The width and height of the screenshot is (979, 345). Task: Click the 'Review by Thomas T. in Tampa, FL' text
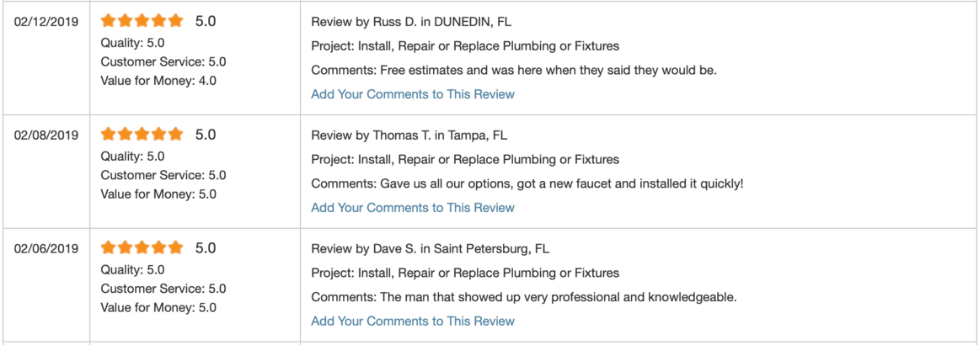[x=409, y=135]
